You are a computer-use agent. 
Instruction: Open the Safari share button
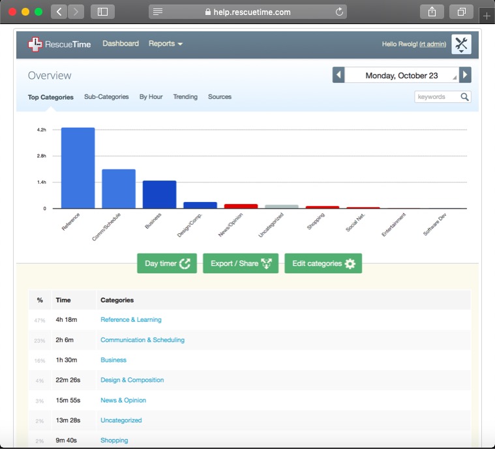432,12
